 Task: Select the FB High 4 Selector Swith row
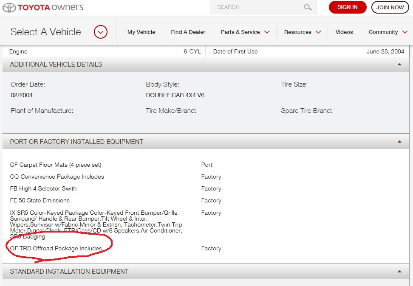point(43,189)
